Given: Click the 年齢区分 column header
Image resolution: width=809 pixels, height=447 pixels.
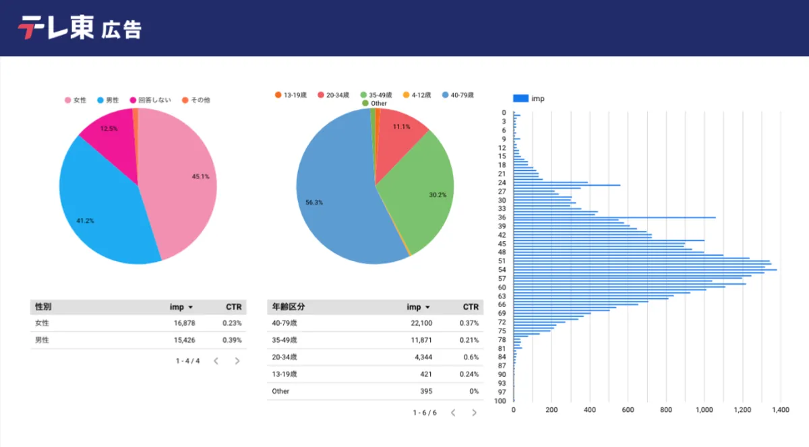Looking at the screenshot, I should coord(288,307).
